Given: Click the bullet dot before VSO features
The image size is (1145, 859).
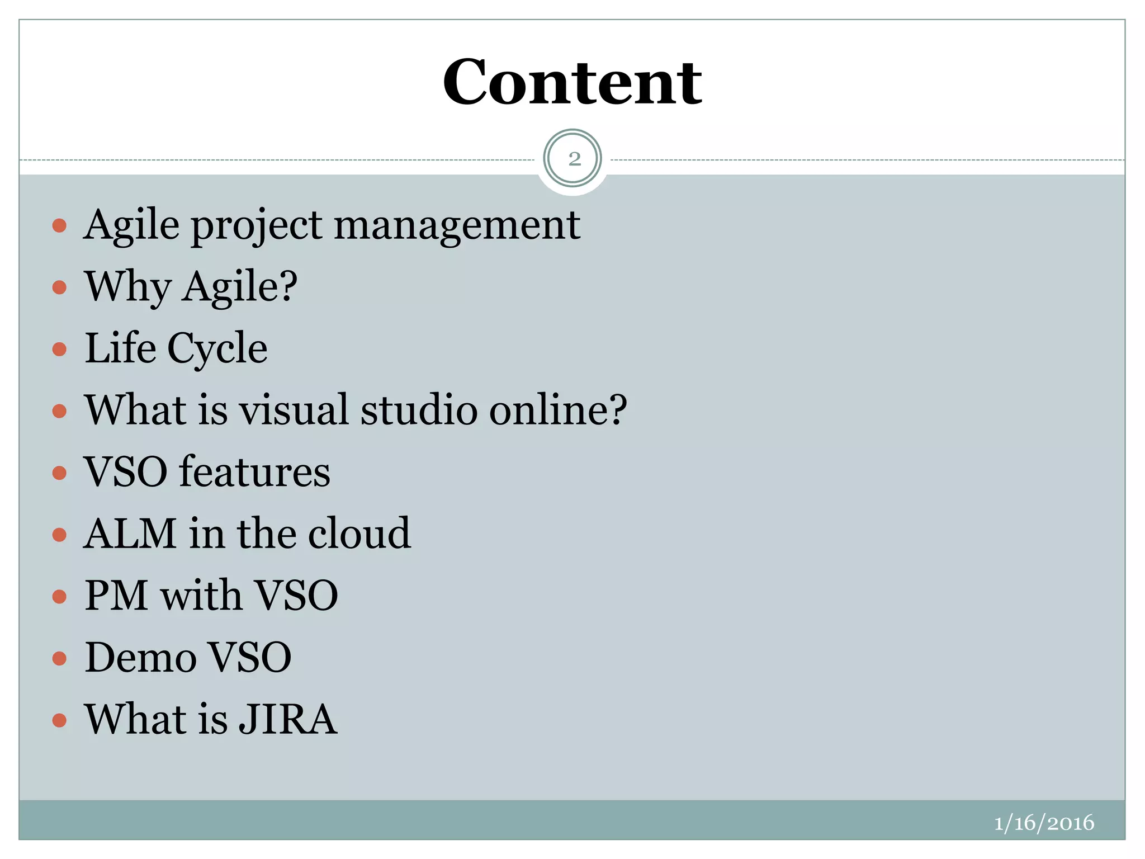Looking at the screenshot, I should click(59, 473).
